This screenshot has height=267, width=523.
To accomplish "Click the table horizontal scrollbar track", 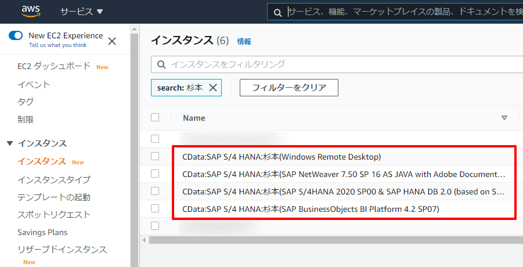I will [x=336, y=240].
